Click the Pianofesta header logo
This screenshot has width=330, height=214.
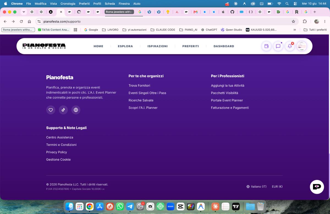click(x=44, y=46)
